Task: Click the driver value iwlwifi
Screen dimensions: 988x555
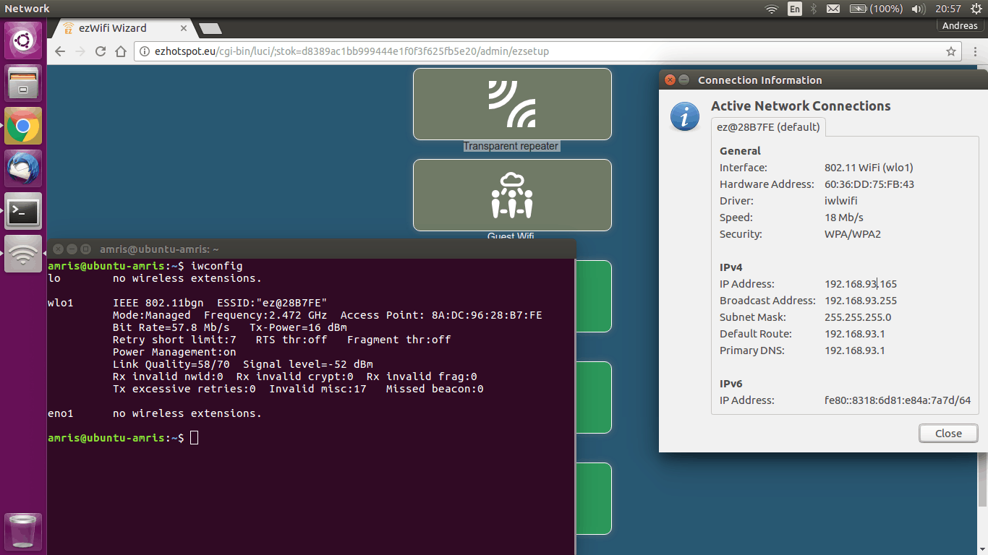Action: coord(841,201)
